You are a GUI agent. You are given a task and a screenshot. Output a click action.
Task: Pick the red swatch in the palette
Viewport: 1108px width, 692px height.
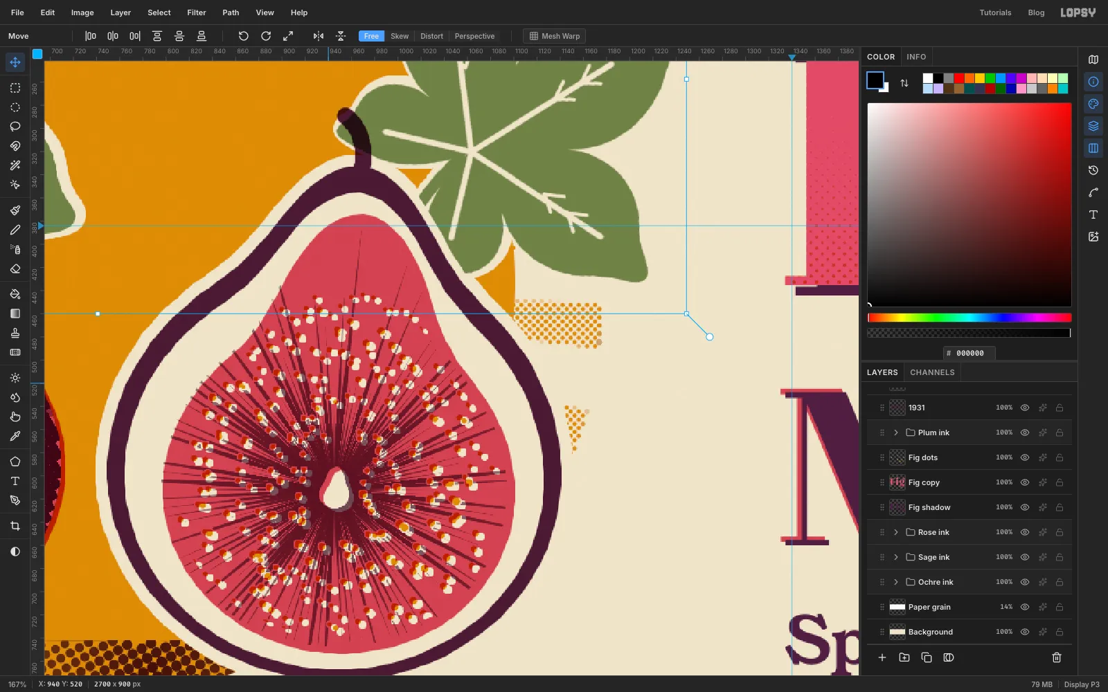(959, 78)
